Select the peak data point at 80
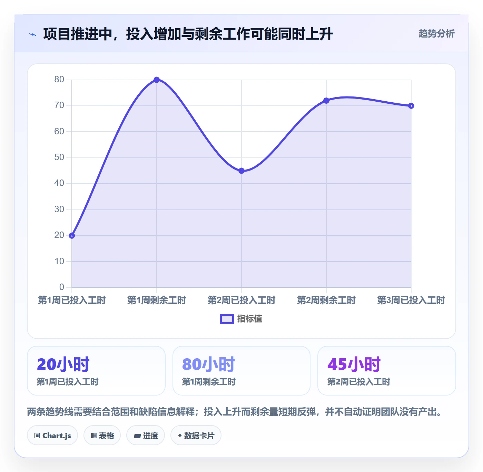Screen dimensions: 483x472 (157, 80)
